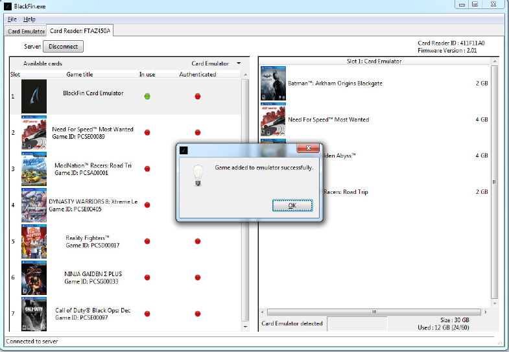Click OK in the success dialog
The height and width of the screenshot is (352, 509).
[x=292, y=205]
